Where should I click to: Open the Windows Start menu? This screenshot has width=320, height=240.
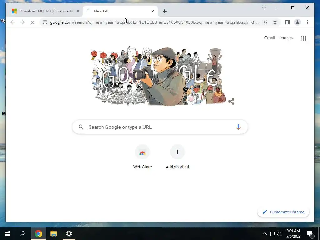pyautogui.click(x=7, y=234)
